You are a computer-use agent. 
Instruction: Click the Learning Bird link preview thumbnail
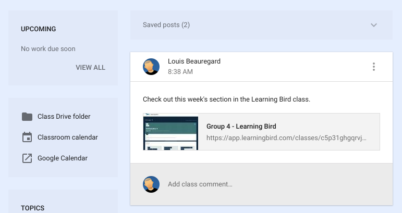coord(170,132)
